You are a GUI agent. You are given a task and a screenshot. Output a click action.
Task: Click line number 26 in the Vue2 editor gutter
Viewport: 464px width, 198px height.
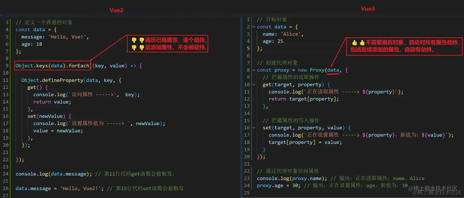coord(6,188)
